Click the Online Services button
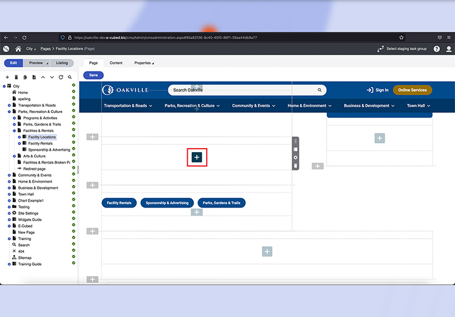Viewport: 455px width, 317px height. click(x=412, y=90)
